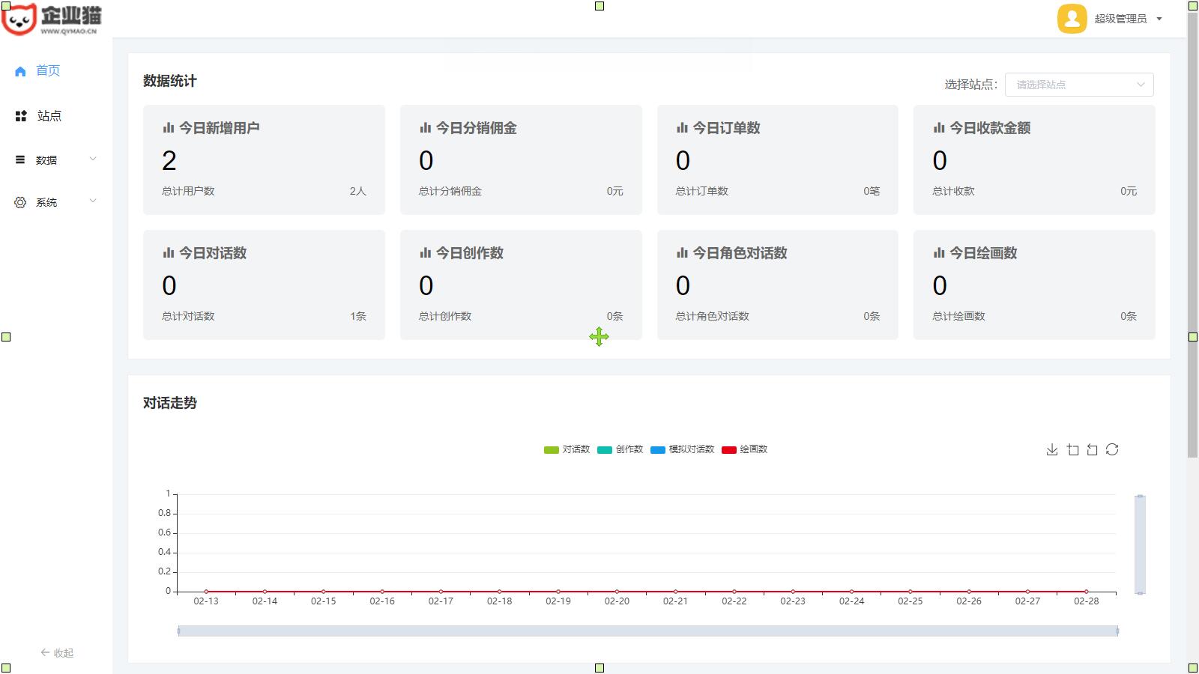Click the 今日新增用户 statistics card

[x=264, y=160]
